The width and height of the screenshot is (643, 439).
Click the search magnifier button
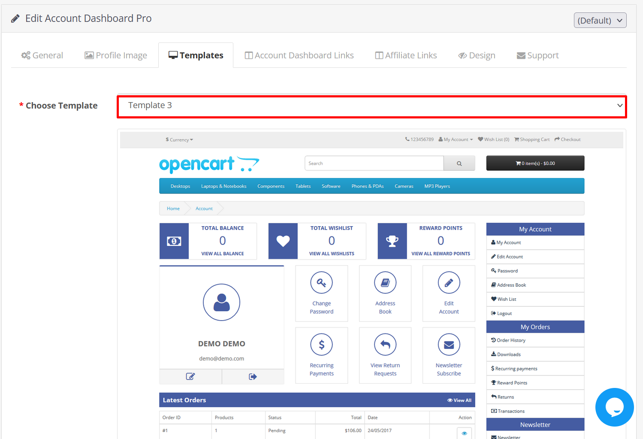(x=459, y=163)
